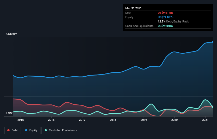This screenshot has height=139, width=217.
Task: Toggle Cash And Equivalents legend button
Action: pos(61,131)
